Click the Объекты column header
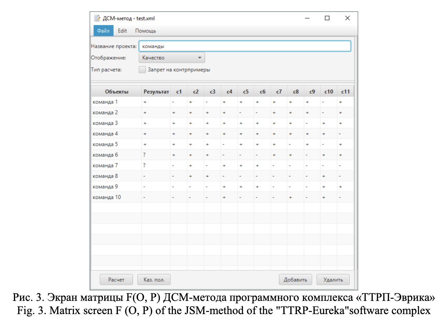The height and width of the screenshot is (318, 438). [116, 92]
